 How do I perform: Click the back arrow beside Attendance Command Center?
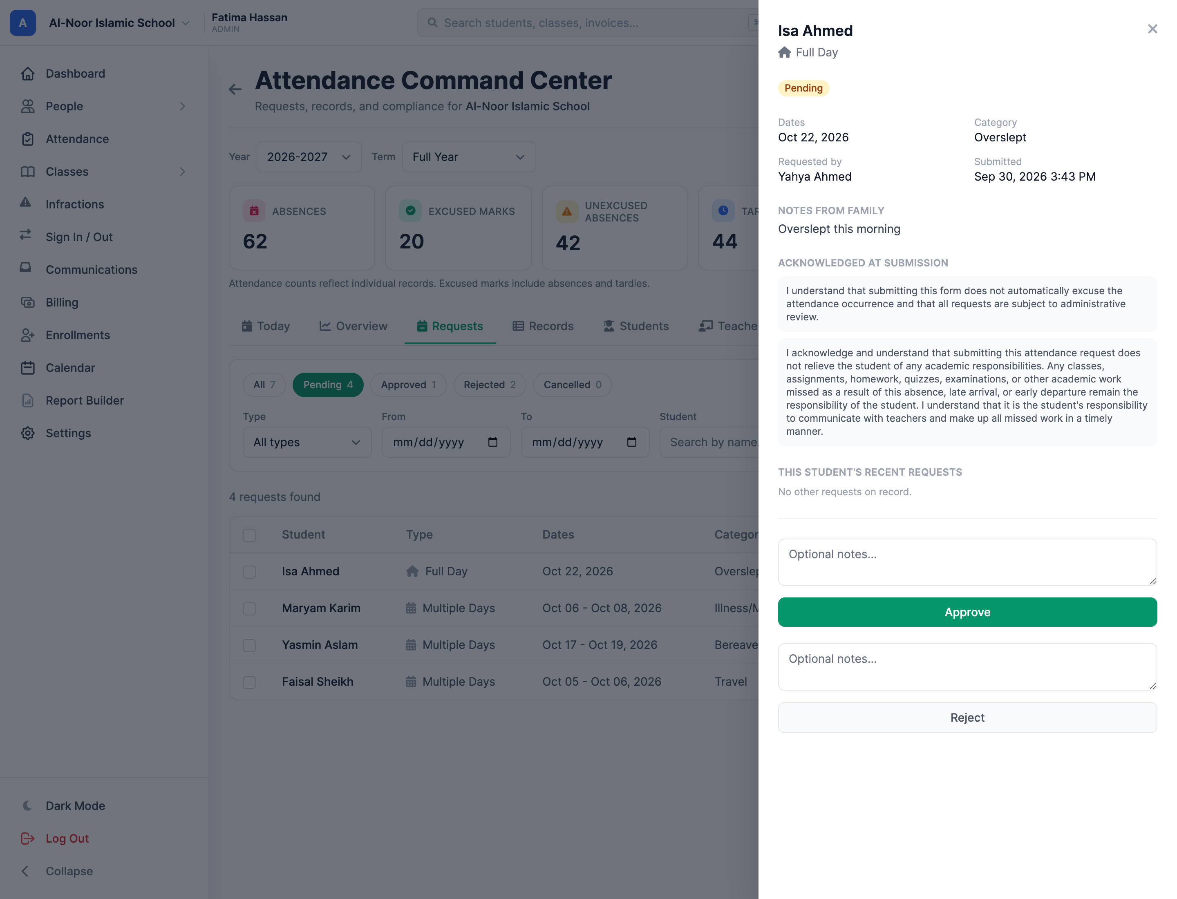pyautogui.click(x=235, y=89)
